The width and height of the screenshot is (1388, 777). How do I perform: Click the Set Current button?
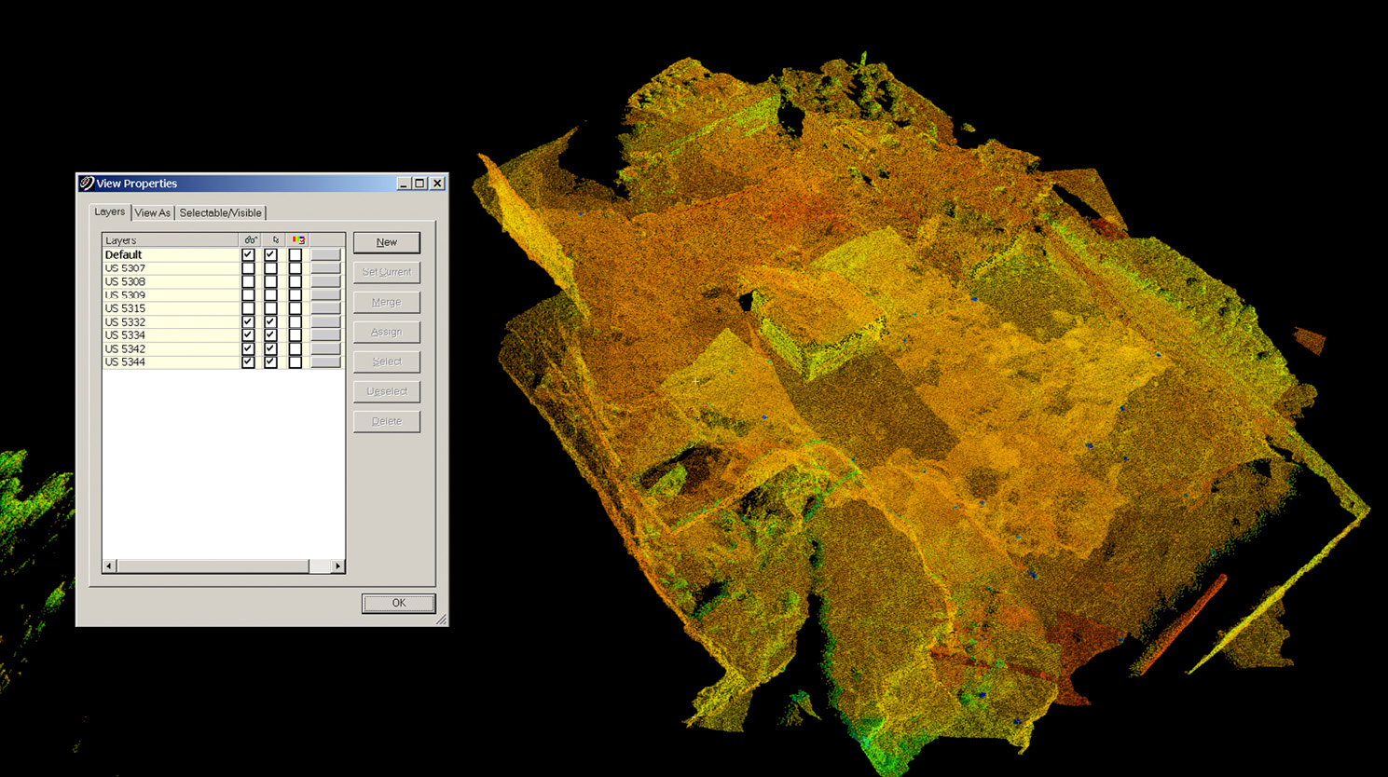coord(387,272)
